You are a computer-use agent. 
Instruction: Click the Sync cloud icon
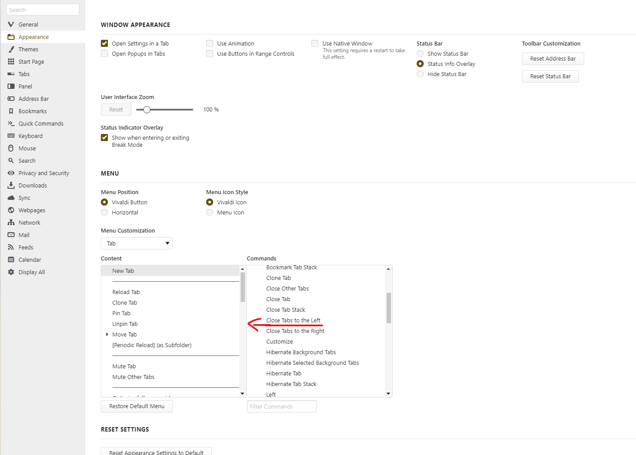(11, 198)
